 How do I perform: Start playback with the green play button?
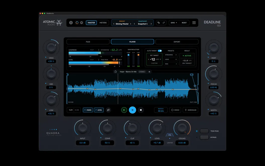(124, 110)
